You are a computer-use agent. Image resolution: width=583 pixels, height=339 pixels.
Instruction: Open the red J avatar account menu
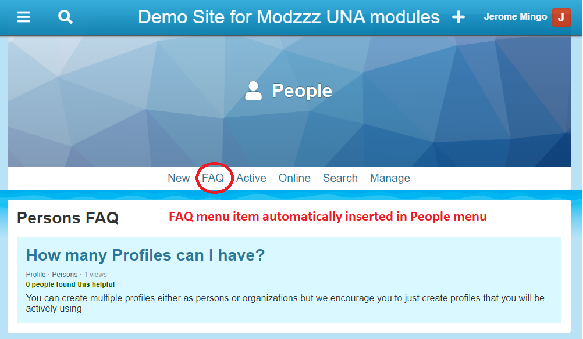click(561, 17)
